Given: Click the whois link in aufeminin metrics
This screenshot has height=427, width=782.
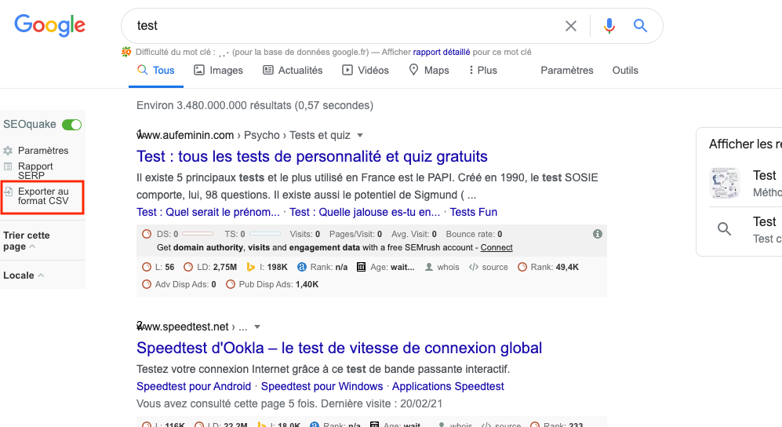Looking at the screenshot, I should click(449, 267).
